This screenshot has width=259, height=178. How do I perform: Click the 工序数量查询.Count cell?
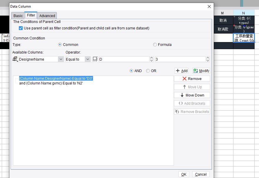[244, 38]
